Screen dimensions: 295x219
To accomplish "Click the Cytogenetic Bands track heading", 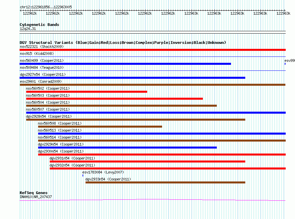I will (x=39, y=25).
